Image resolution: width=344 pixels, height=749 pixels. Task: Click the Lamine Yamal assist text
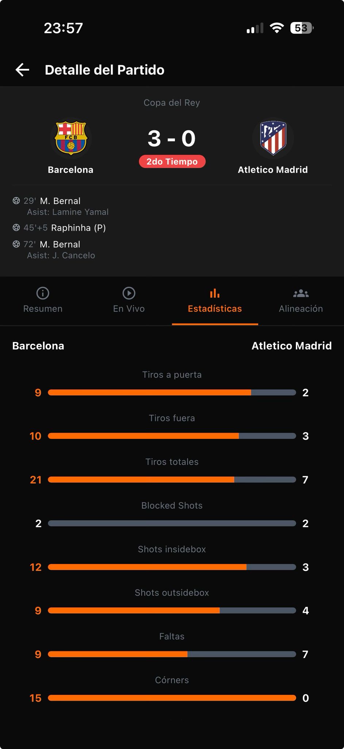pos(68,212)
